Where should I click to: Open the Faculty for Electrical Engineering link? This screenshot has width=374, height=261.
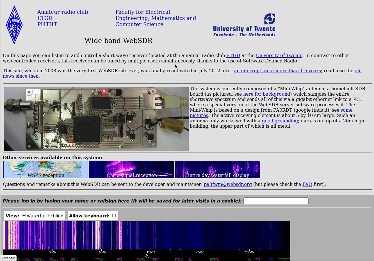point(156,18)
